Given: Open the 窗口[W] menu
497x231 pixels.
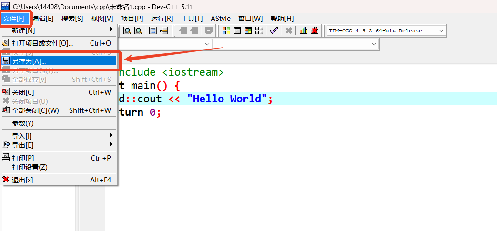Looking at the screenshot, I should [250, 19].
